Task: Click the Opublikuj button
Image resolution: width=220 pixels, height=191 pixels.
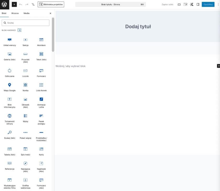Action: 208,4
